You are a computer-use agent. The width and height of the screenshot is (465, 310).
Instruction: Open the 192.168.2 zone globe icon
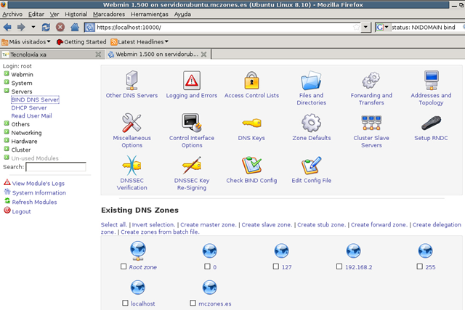354,250
